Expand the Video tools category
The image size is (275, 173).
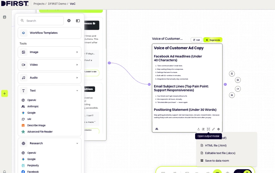pos(50,65)
